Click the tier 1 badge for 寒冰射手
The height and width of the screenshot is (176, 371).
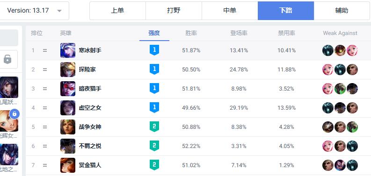coord(154,50)
